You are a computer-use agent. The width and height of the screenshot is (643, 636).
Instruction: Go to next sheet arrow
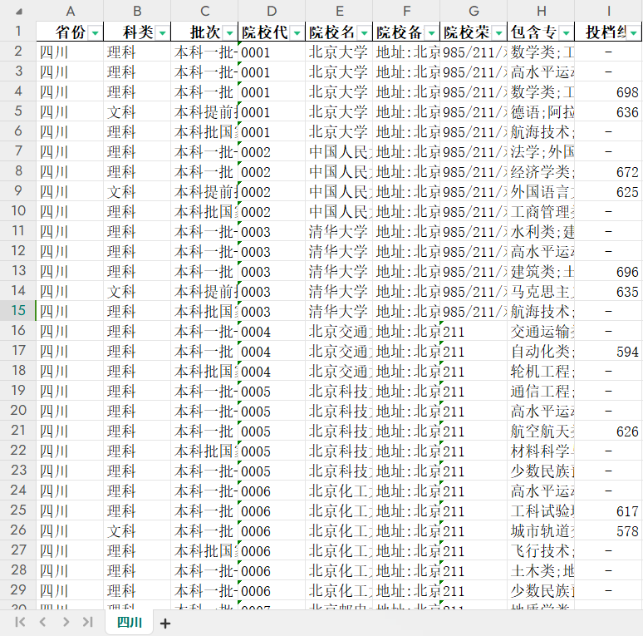66,622
